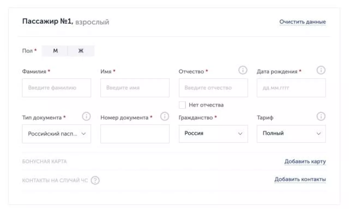This screenshot has width=349, height=209.
Task: Click info icon next to Отчество
Action: click(243, 70)
